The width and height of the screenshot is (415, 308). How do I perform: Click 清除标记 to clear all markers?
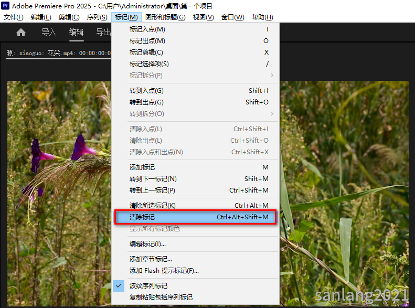196,217
